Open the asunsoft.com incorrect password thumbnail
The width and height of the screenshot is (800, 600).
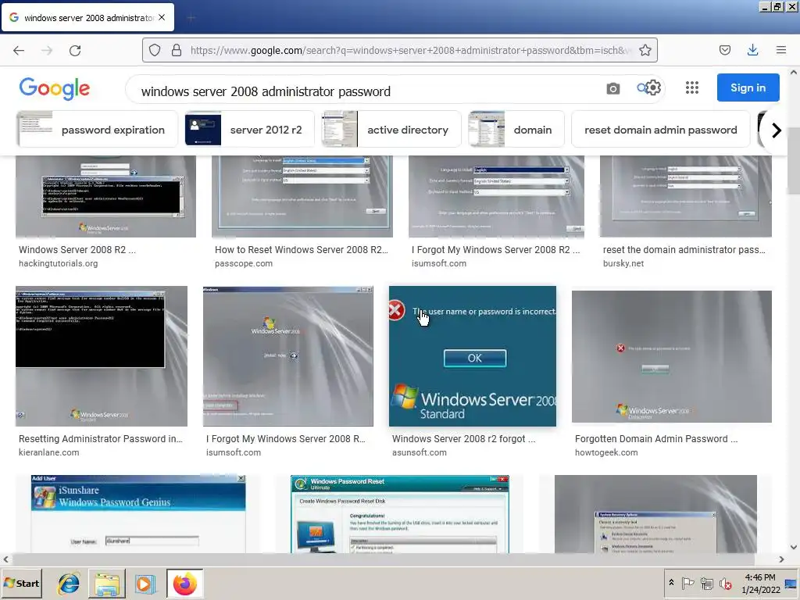[473, 355]
